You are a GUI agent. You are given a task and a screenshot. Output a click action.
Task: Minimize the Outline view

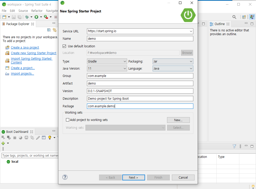click(x=246, y=23)
